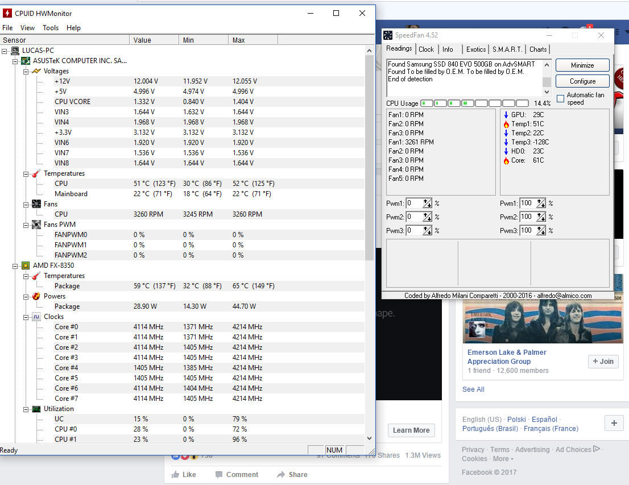Click the Español language link
The image size is (629, 485).
(x=544, y=419)
